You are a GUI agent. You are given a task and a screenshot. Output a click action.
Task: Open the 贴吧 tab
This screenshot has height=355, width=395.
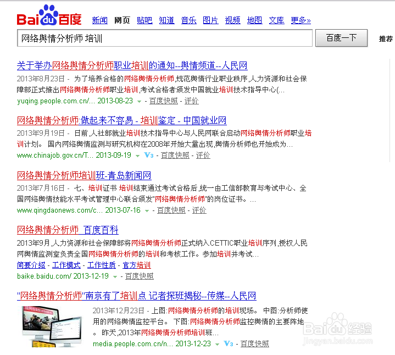tap(144, 20)
